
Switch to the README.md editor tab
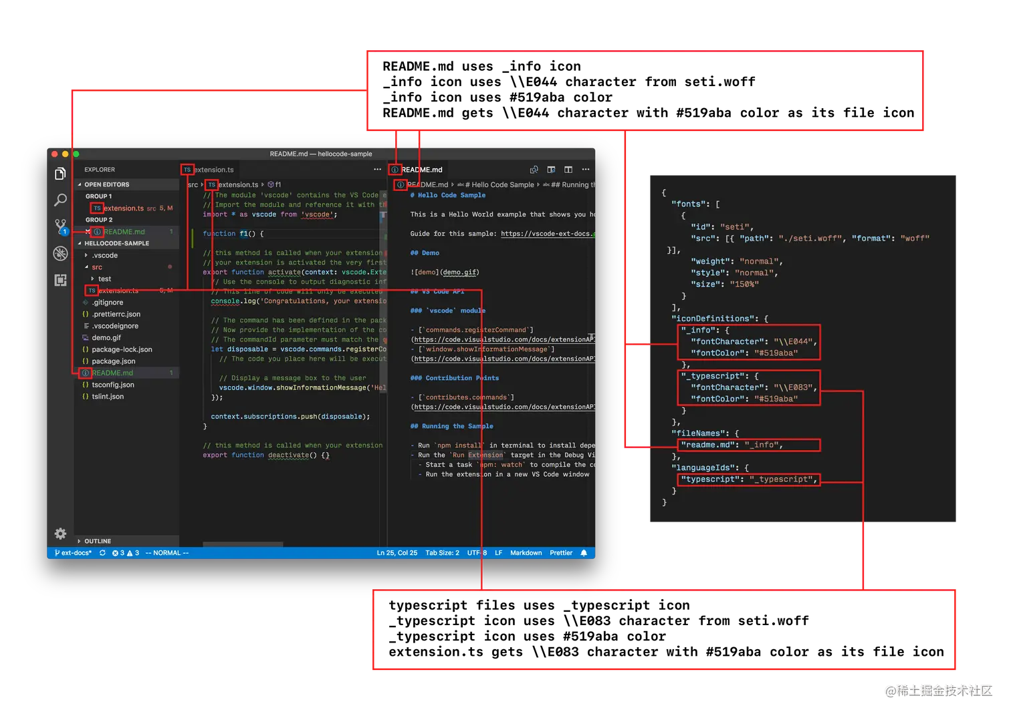417,170
